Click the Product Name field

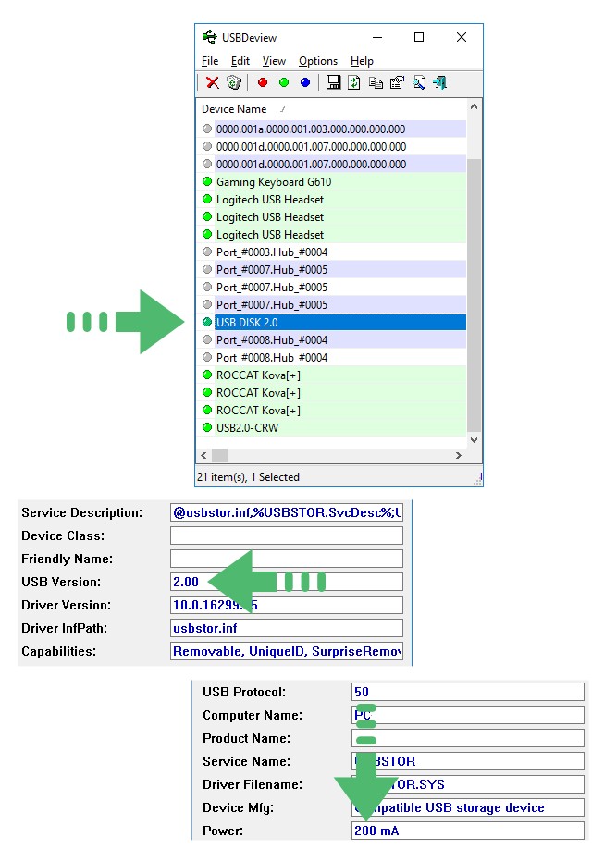pos(468,738)
